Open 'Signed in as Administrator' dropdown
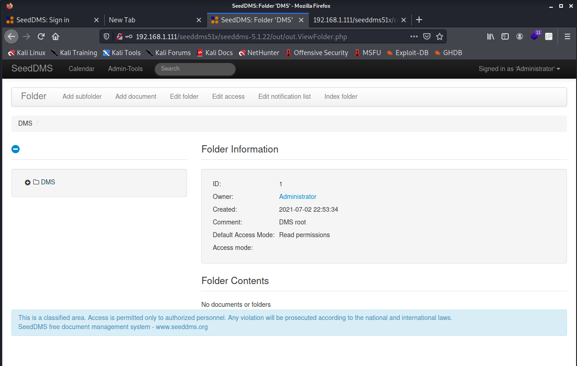577x366 pixels. (519, 69)
